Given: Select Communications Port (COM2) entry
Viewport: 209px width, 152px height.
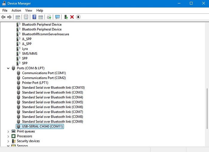Looking at the screenshot, I should click(44, 78).
